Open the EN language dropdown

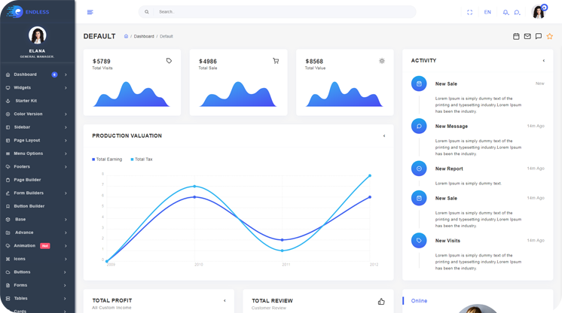tap(487, 12)
